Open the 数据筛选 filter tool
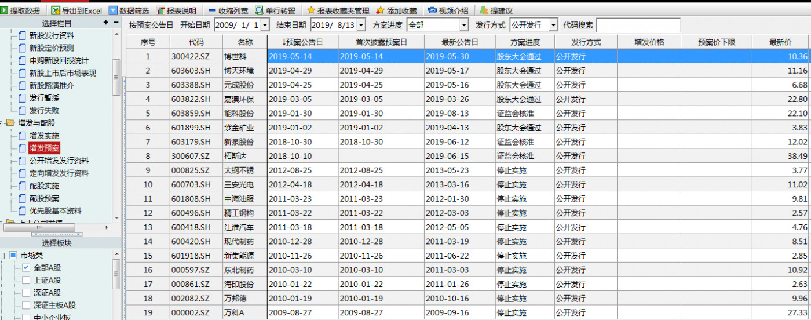Screen dimensions: 811x320 [113, 10]
